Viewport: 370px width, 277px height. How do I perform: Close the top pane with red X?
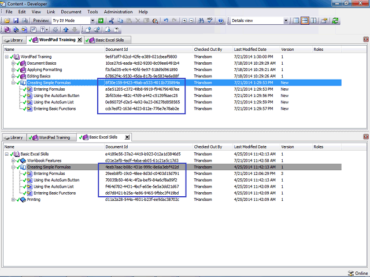(366, 39)
